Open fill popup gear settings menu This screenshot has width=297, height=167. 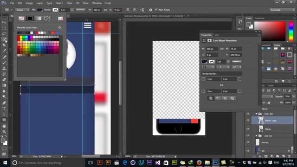(60, 28)
